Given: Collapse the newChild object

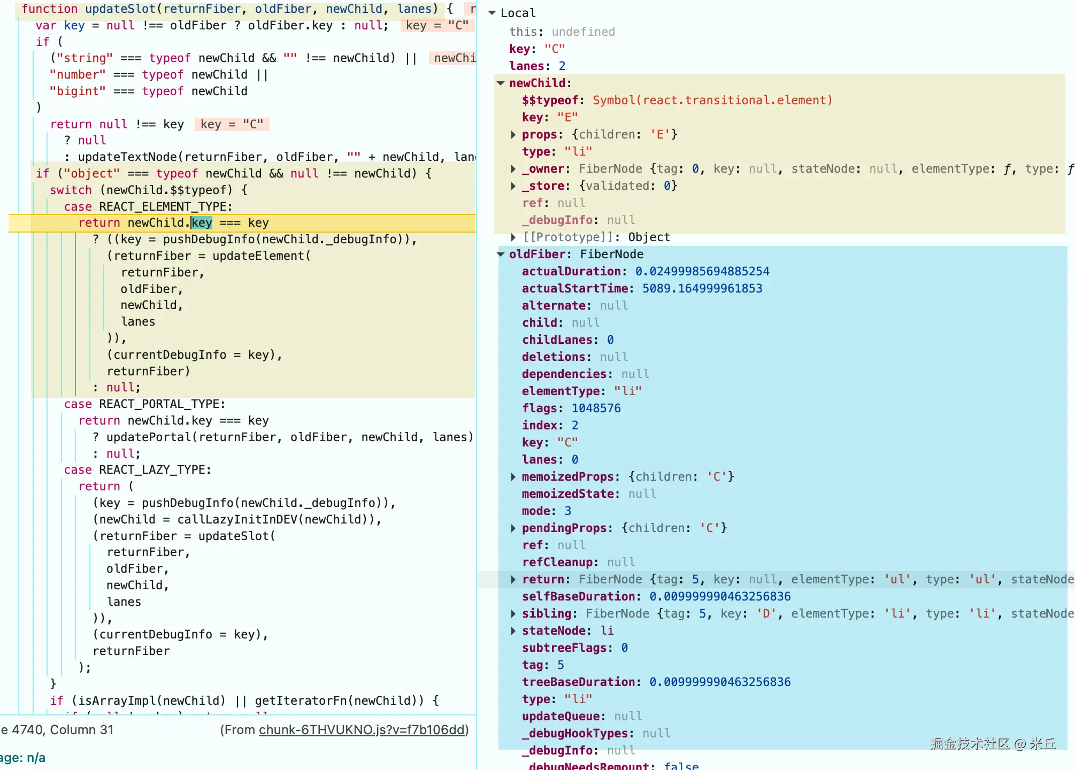Looking at the screenshot, I should (501, 83).
